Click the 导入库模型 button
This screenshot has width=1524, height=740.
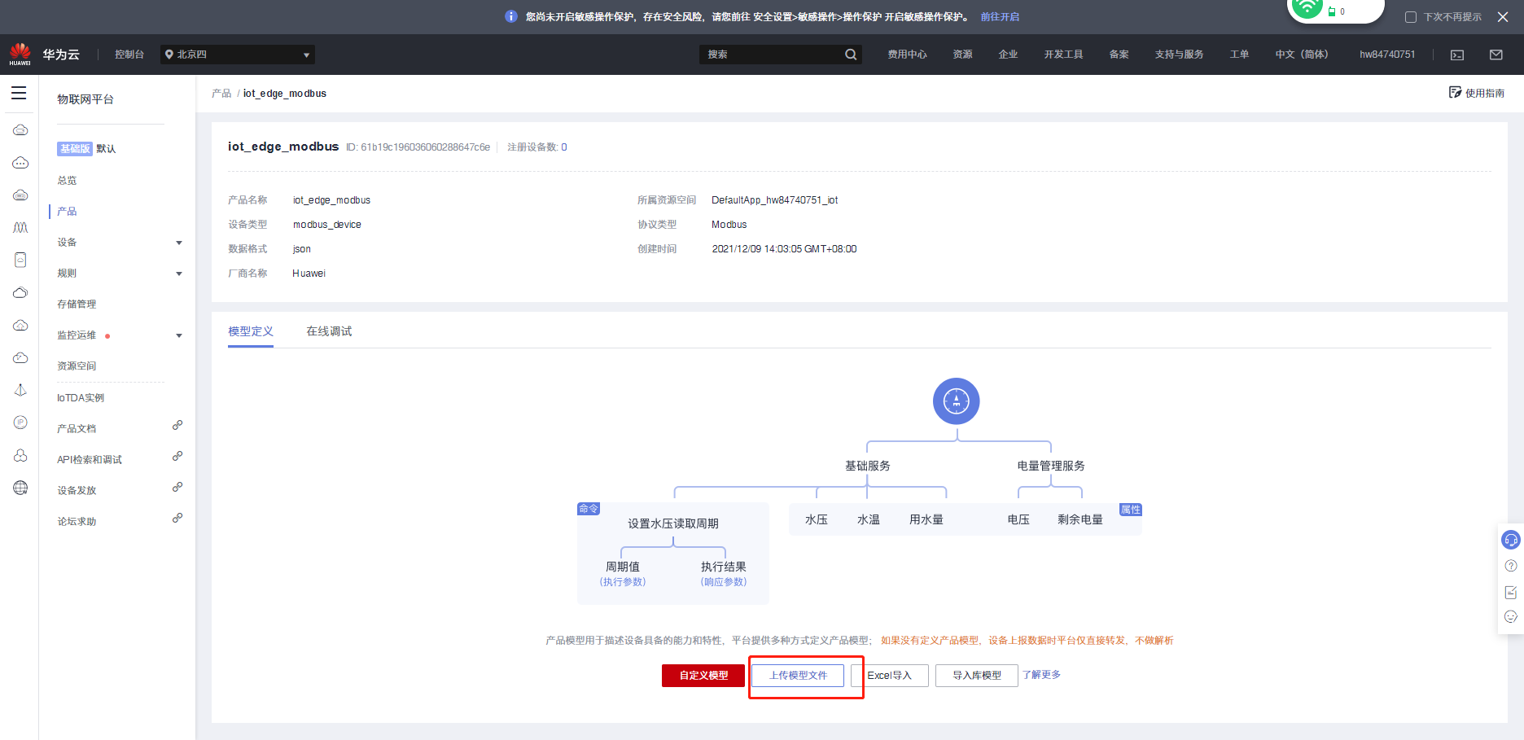click(x=977, y=676)
